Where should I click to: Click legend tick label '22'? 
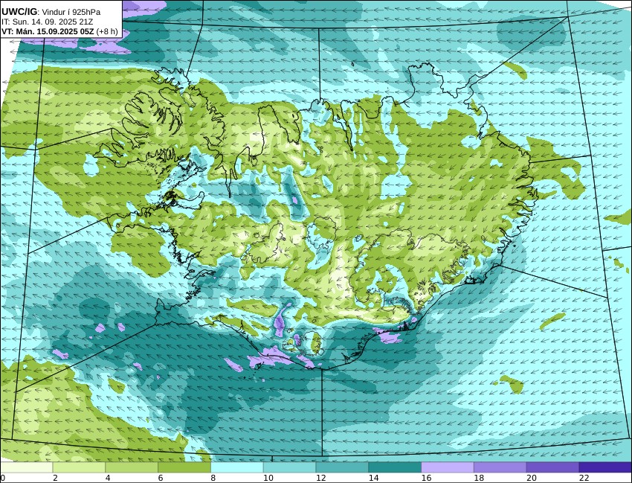(x=584, y=478)
